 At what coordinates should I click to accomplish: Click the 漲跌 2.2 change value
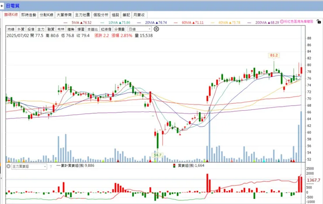(x=102, y=36)
